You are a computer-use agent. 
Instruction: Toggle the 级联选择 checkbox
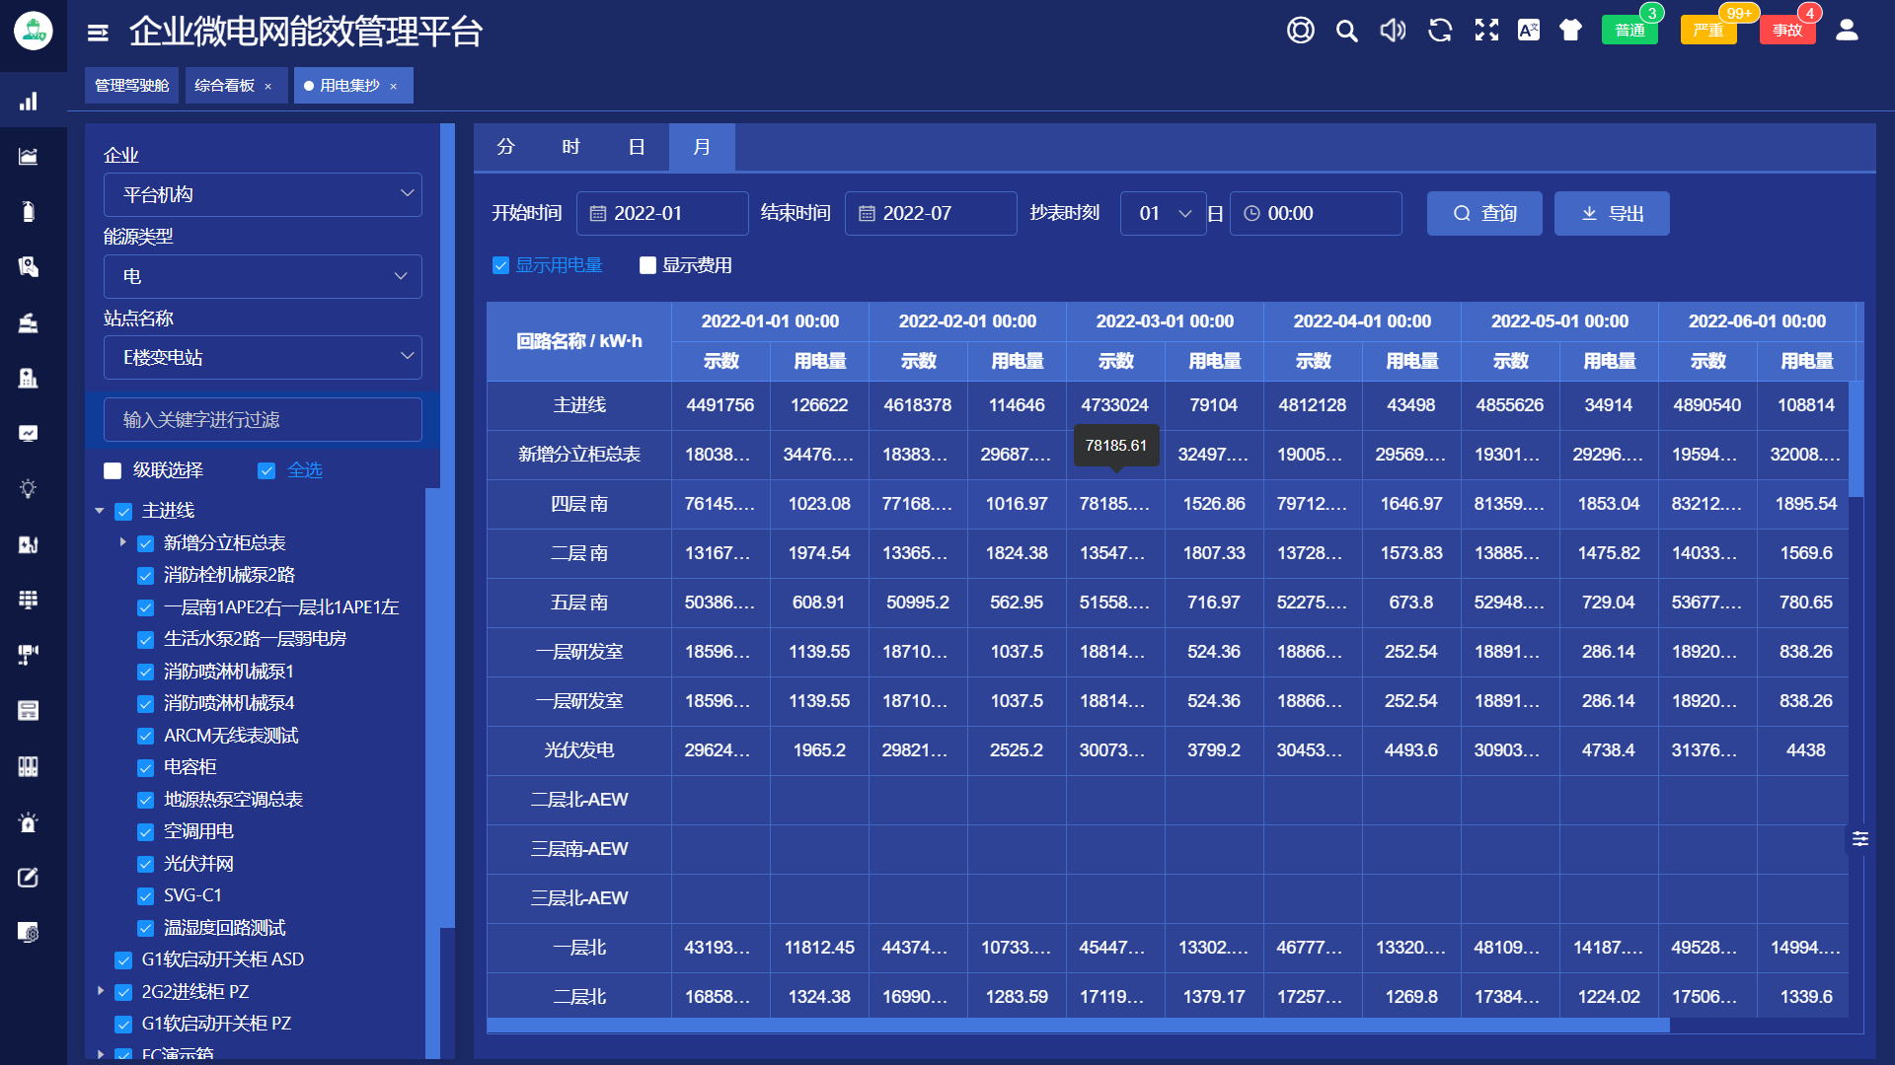tap(113, 470)
